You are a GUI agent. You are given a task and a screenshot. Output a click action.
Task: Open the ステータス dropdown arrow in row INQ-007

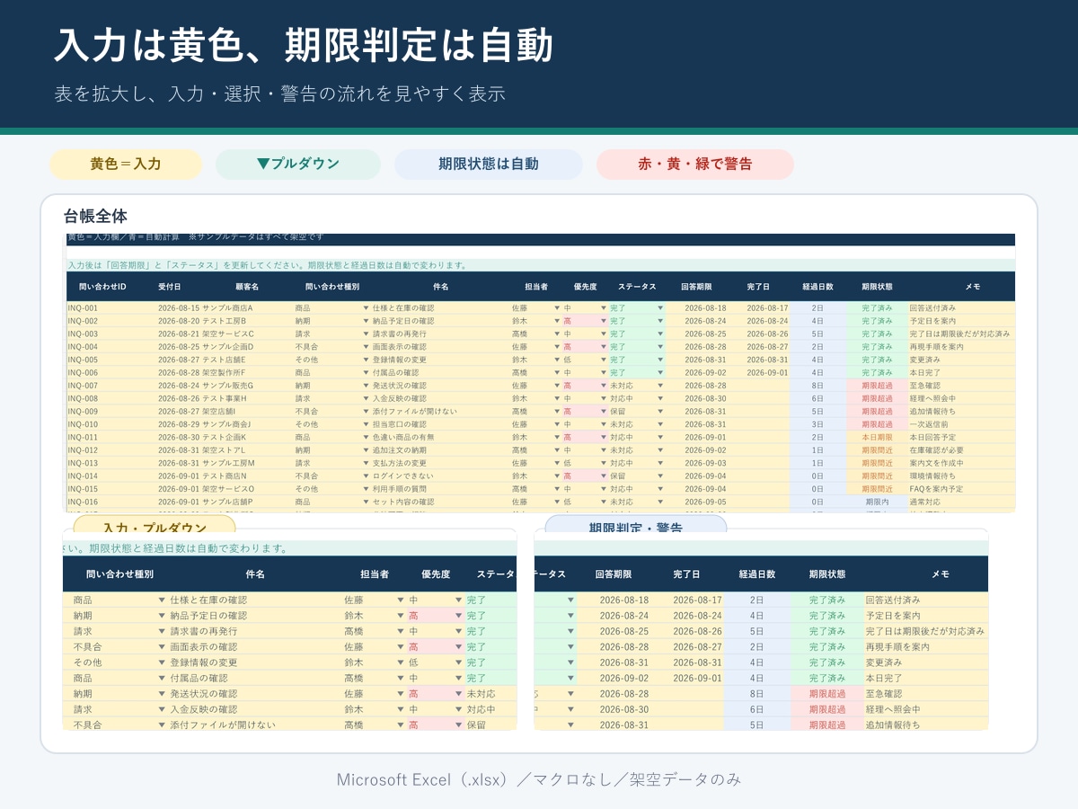click(660, 386)
